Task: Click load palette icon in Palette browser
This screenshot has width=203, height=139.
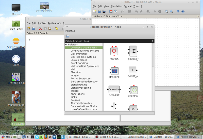Action: coord(67,36)
